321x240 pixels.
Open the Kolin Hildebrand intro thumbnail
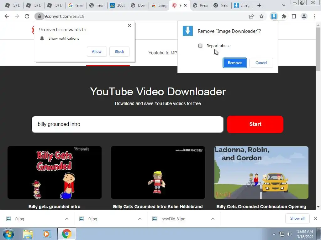click(158, 172)
